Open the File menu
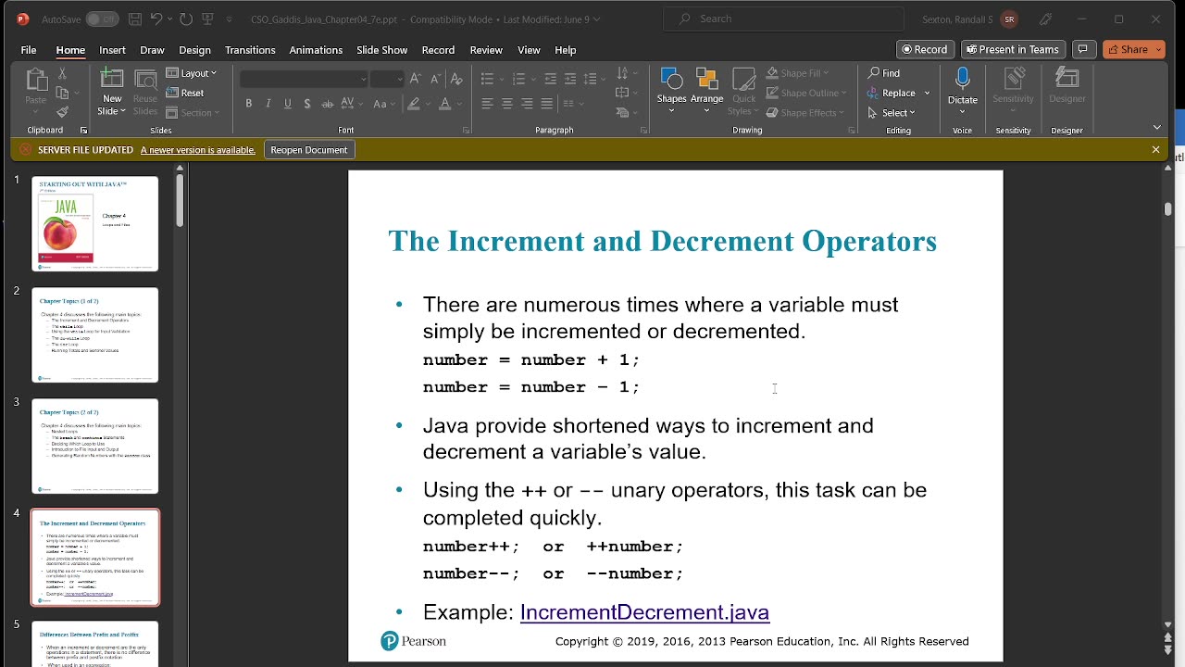The image size is (1185, 667). click(29, 50)
